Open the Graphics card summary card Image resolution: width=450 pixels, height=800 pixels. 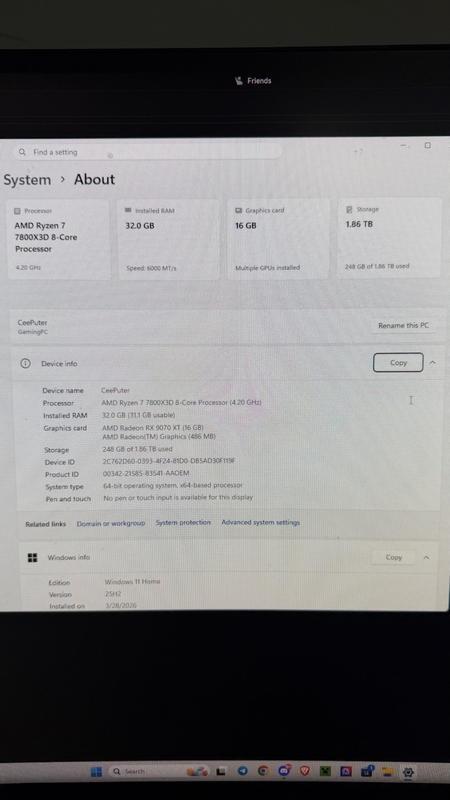(x=279, y=239)
